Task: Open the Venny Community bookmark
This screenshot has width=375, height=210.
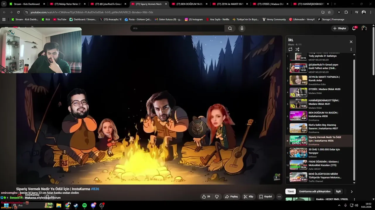Action: (274, 20)
